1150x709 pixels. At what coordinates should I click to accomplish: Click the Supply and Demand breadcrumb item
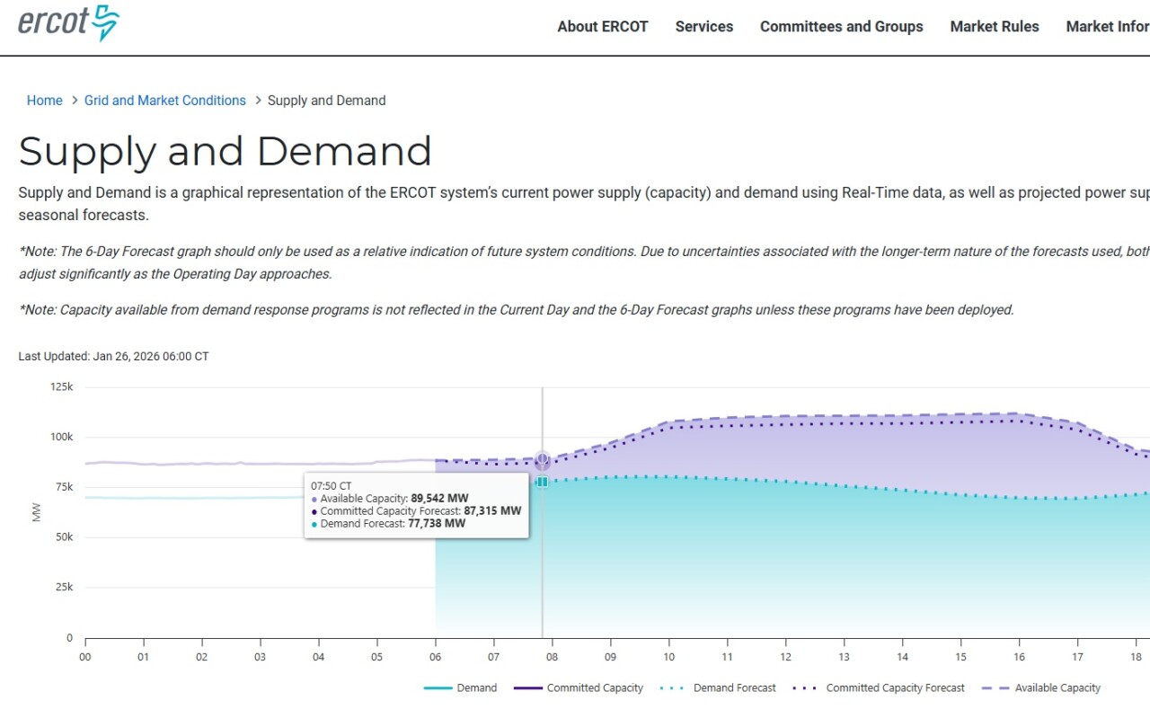[326, 101]
